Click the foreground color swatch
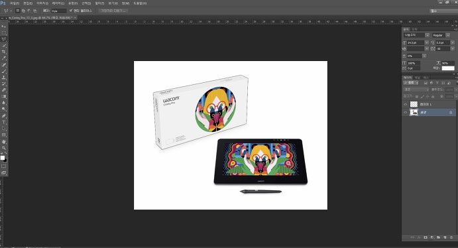458x248 pixels. (x=3, y=158)
